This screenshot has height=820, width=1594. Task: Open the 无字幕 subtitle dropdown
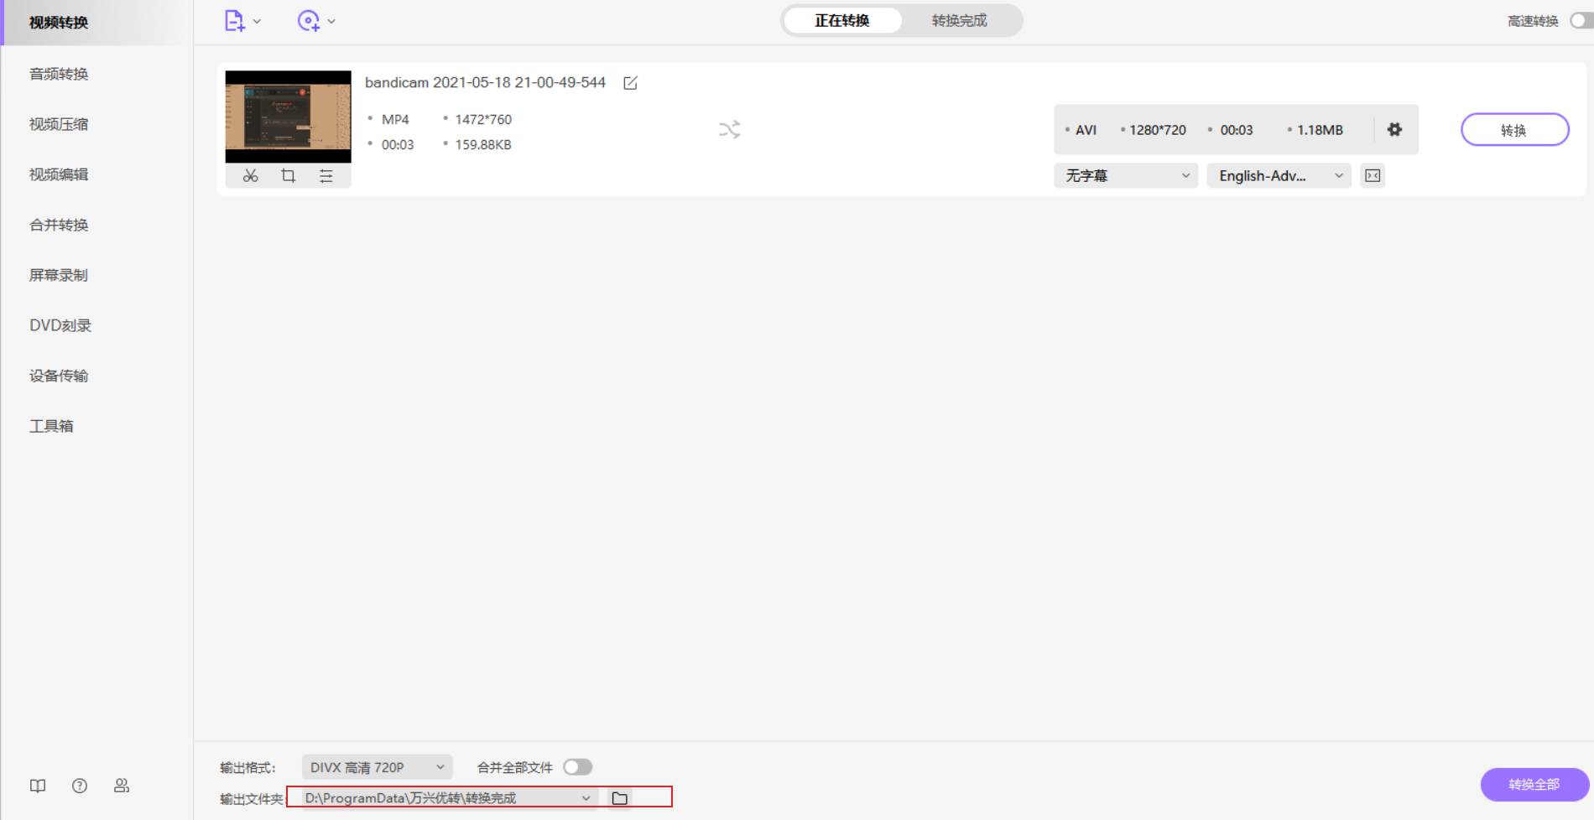(1126, 175)
